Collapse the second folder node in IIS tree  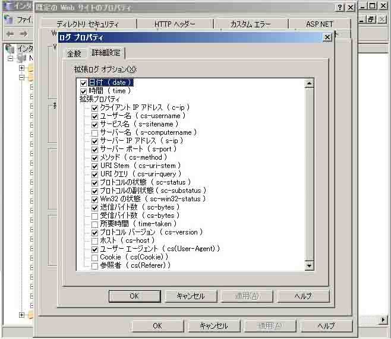[22, 77]
